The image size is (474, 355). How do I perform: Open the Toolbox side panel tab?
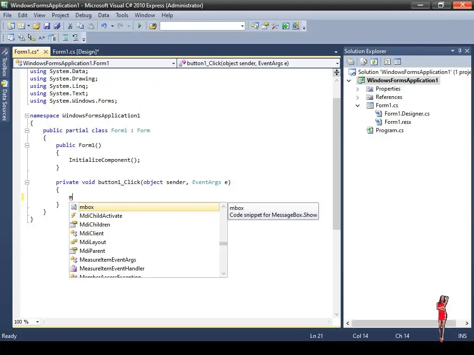click(x=5, y=63)
